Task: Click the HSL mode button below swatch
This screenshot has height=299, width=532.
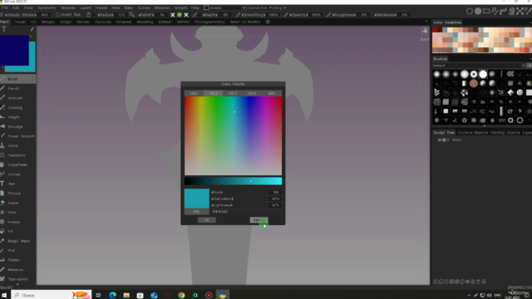Action: [196, 212]
